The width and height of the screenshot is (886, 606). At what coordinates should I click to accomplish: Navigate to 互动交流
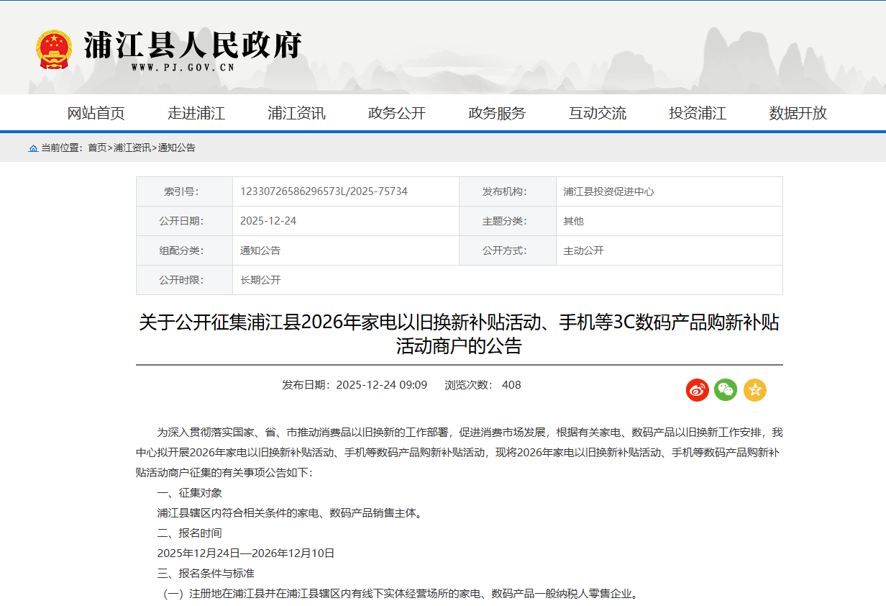coord(598,113)
